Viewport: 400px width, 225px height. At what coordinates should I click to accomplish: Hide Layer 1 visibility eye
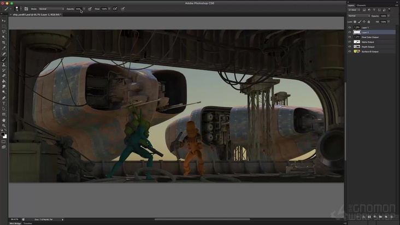click(x=350, y=27)
